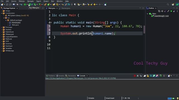Click the New Java Package icon

point(45,4)
